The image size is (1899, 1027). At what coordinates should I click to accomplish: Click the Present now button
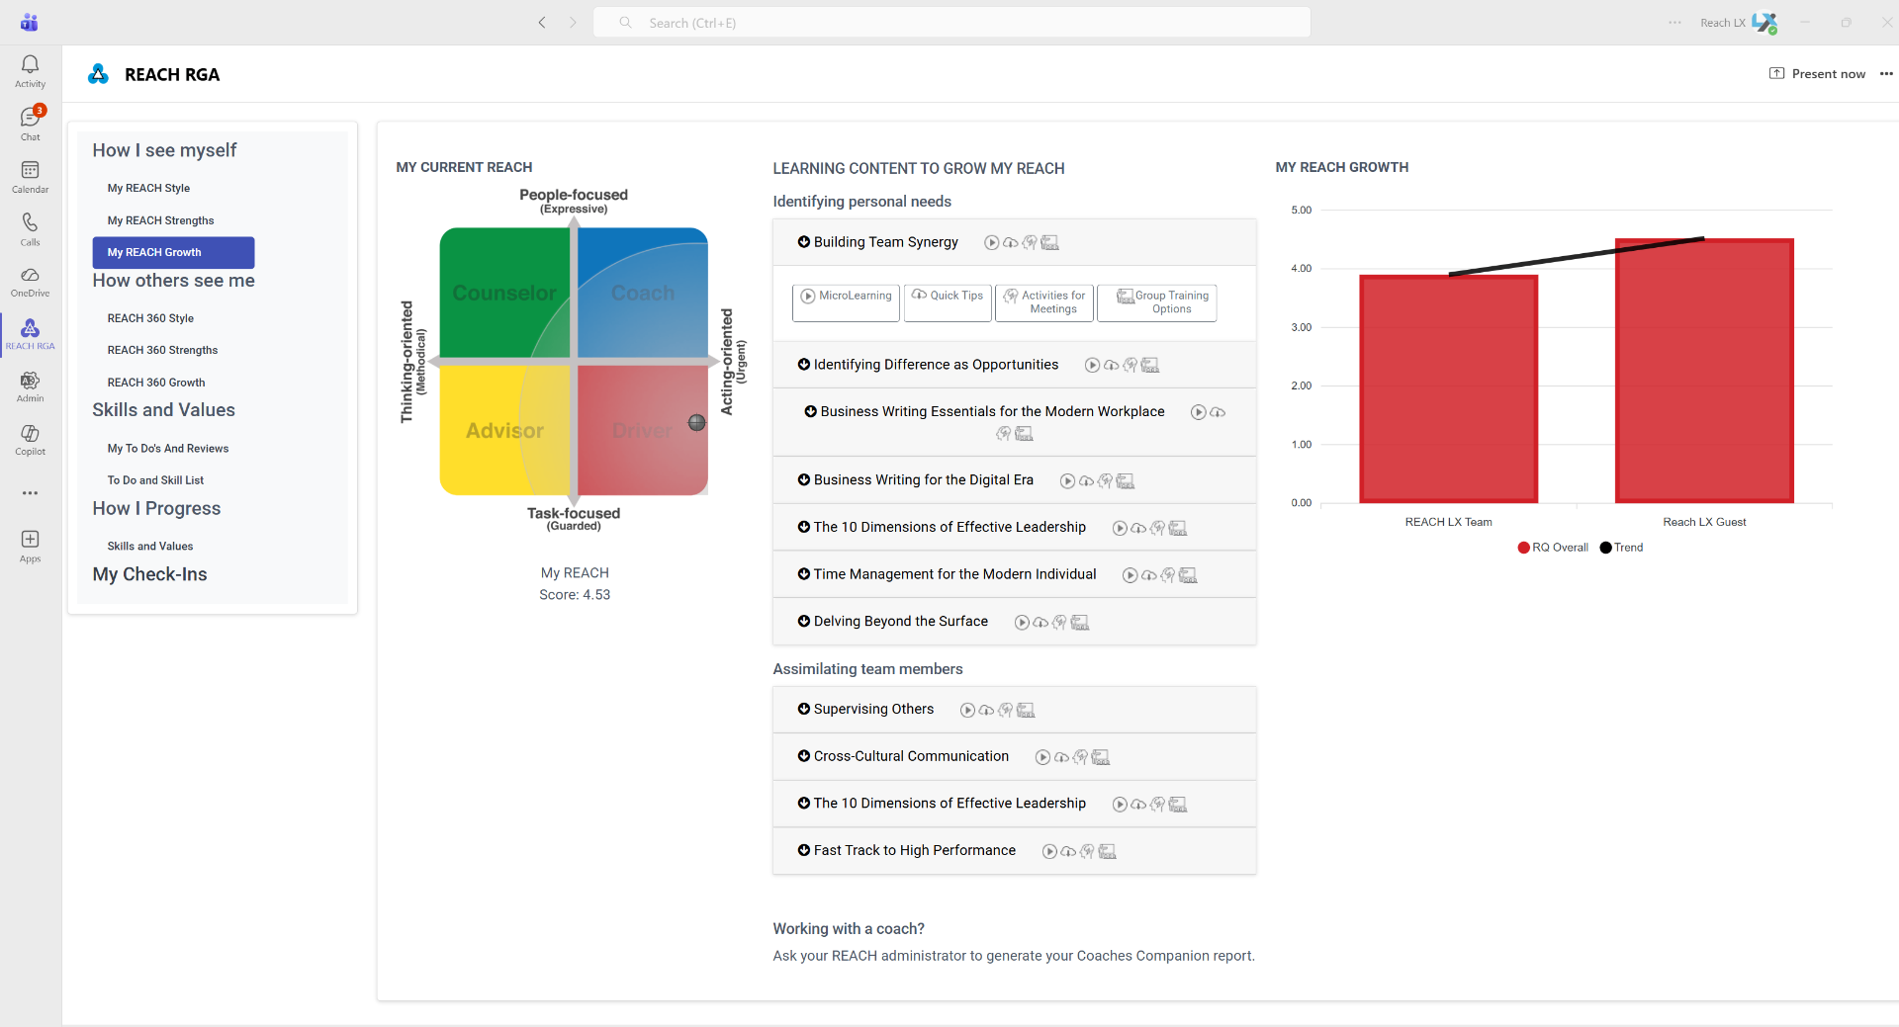(1820, 73)
